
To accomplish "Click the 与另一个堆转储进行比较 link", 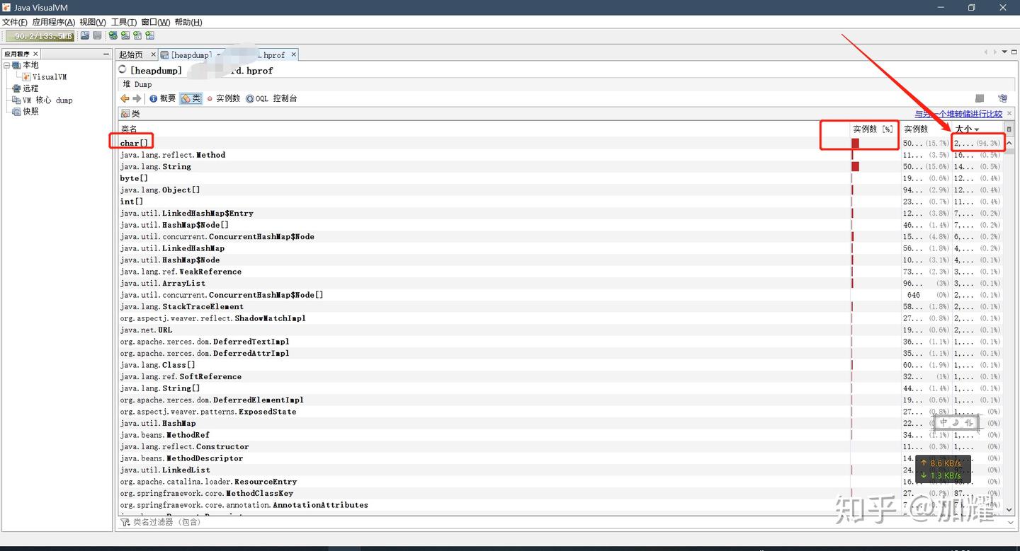I will 956,113.
